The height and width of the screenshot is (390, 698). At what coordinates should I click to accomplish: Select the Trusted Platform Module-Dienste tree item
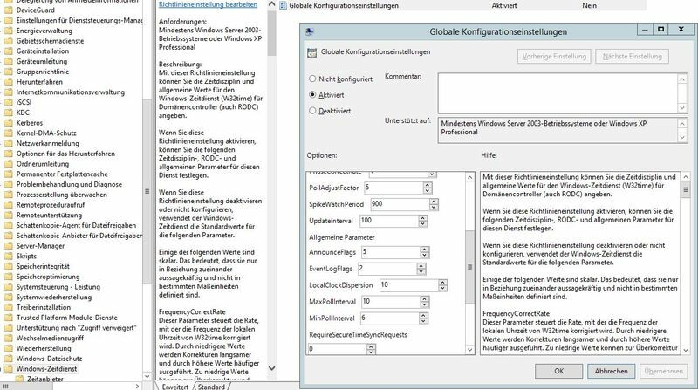[67, 318]
